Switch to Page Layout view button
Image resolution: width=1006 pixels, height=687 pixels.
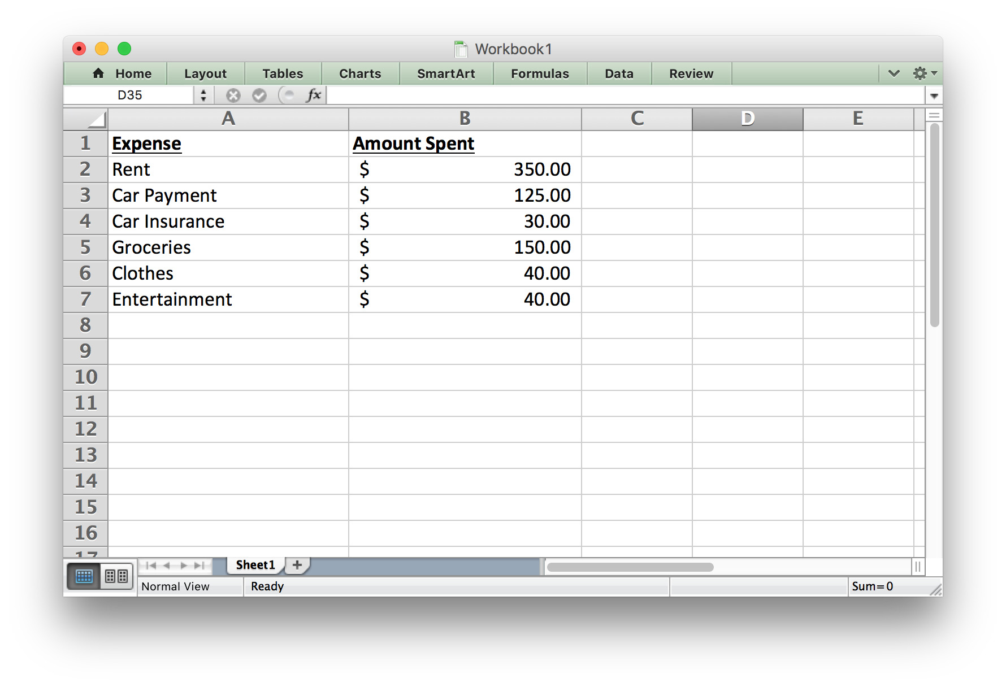click(x=116, y=576)
